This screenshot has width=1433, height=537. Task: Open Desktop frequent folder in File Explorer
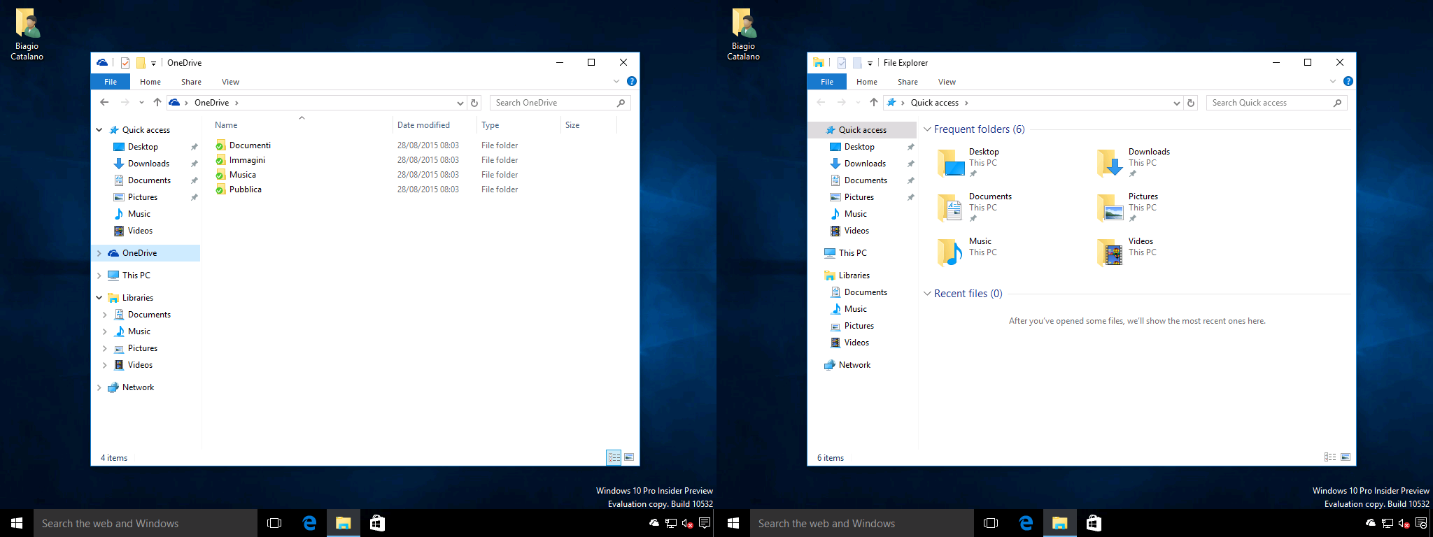[968, 163]
